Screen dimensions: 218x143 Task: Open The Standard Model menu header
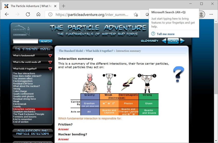33,49
